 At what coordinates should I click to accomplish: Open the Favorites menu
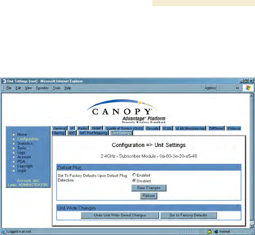42,88
